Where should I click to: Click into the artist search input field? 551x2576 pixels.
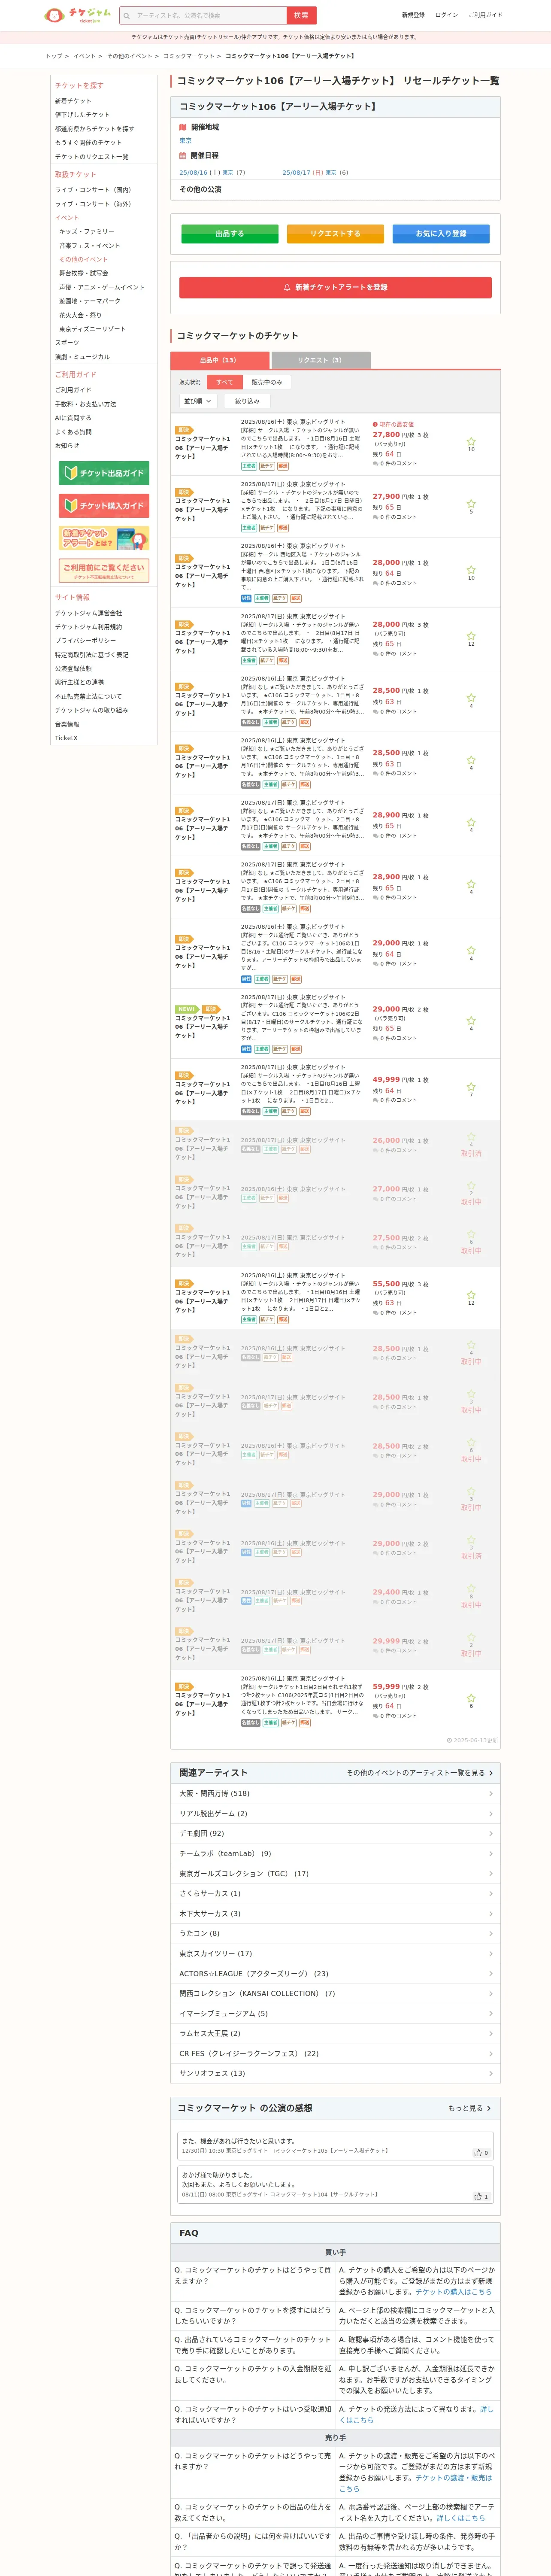[209, 15]
